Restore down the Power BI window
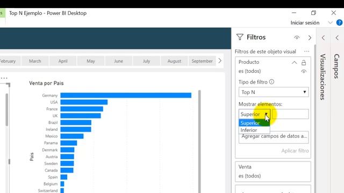Viewport: 344px width, 193px height. 313,13
